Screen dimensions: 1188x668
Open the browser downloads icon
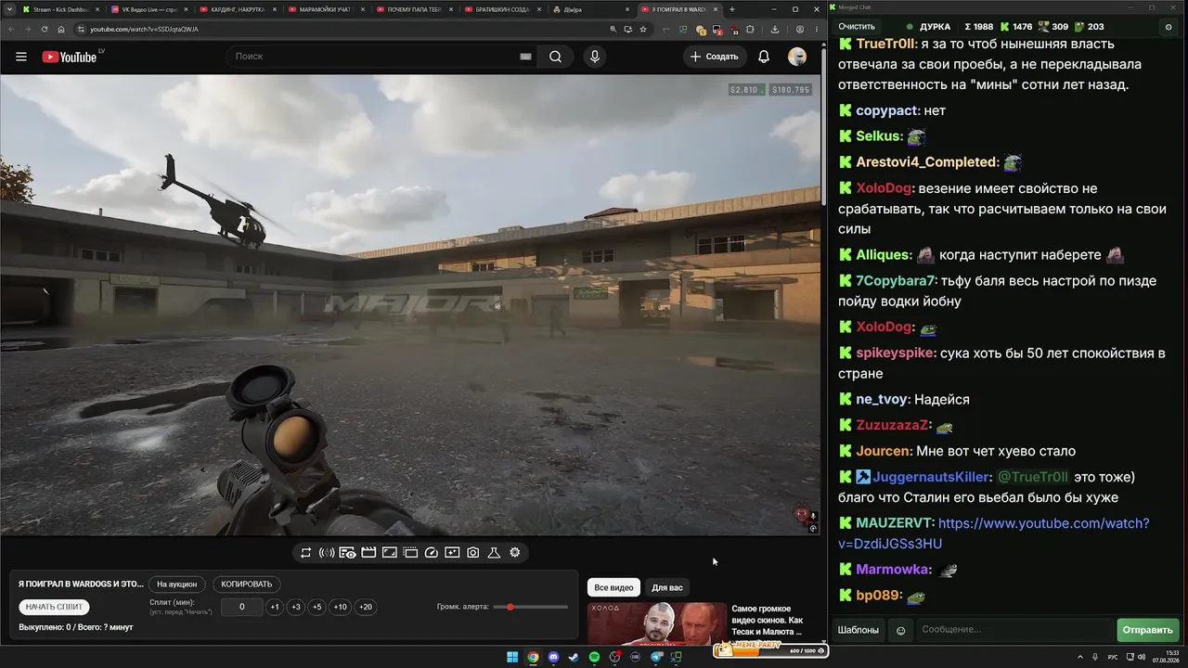coord(775,29)
